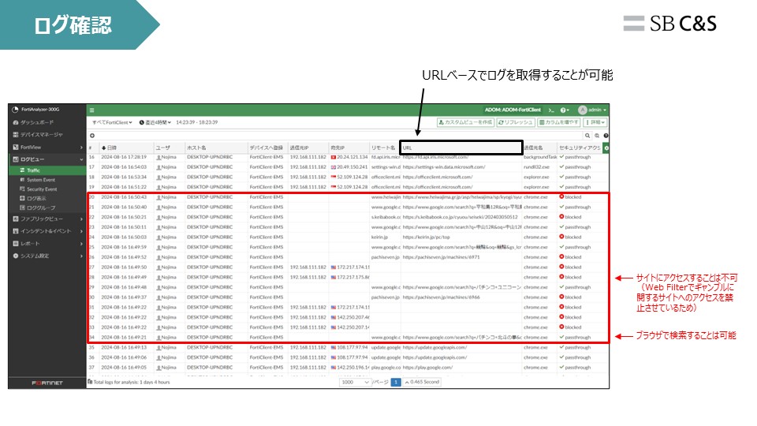Click ADOM: ADOM-FortiClient in header
The image size is (757, 426).
[513, 110]
